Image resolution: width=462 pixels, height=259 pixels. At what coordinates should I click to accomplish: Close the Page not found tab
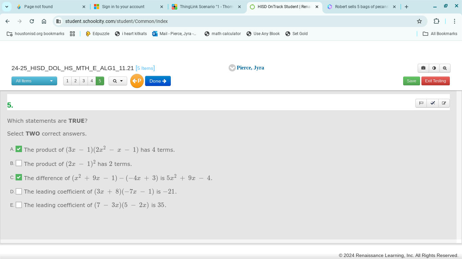[x=84, y=7]
